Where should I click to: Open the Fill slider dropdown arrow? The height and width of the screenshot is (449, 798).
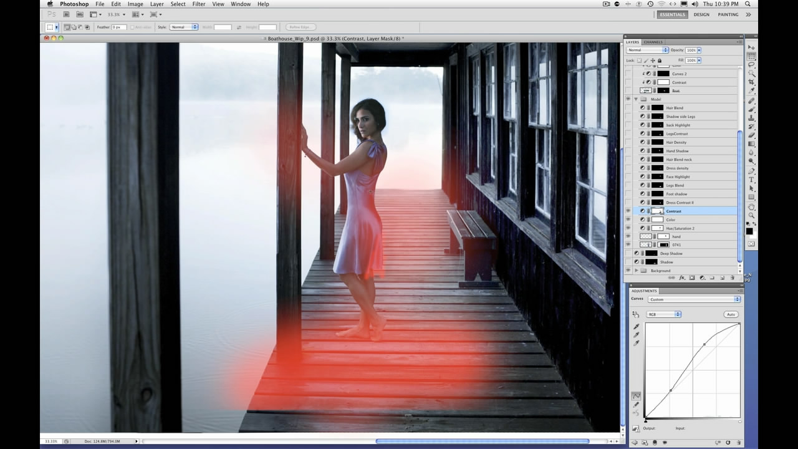[x=699, y=60]
